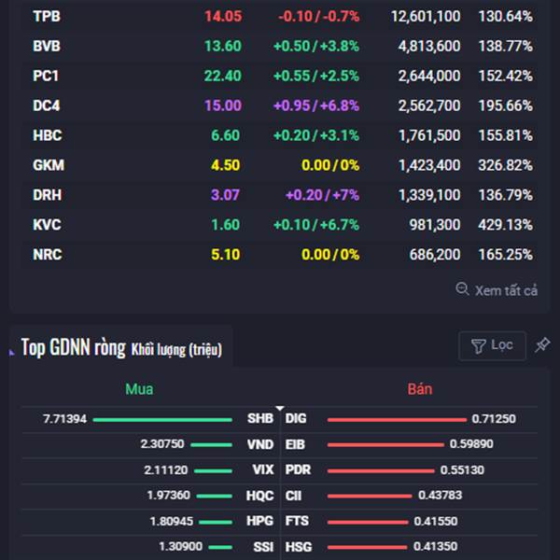Viewport: 560px width, 560px height.
Task: Click HBC price 6.60
Action: point(225,135)
